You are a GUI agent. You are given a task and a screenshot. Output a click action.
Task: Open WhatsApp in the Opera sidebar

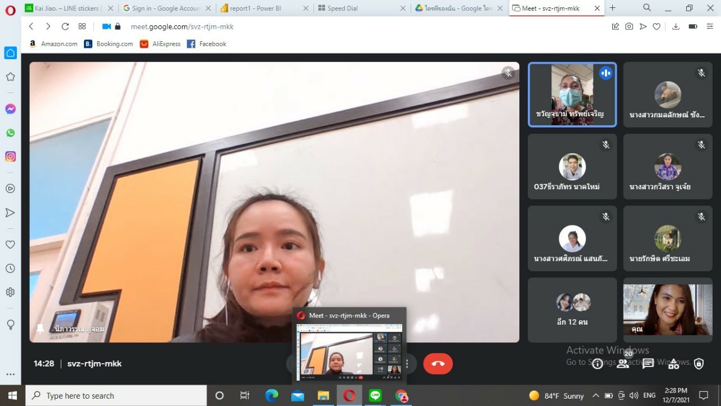coord(10,133)
